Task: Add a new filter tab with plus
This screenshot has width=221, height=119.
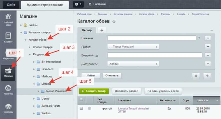Action: click(102, 30)
